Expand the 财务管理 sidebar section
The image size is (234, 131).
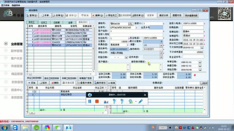click(6, 82)
